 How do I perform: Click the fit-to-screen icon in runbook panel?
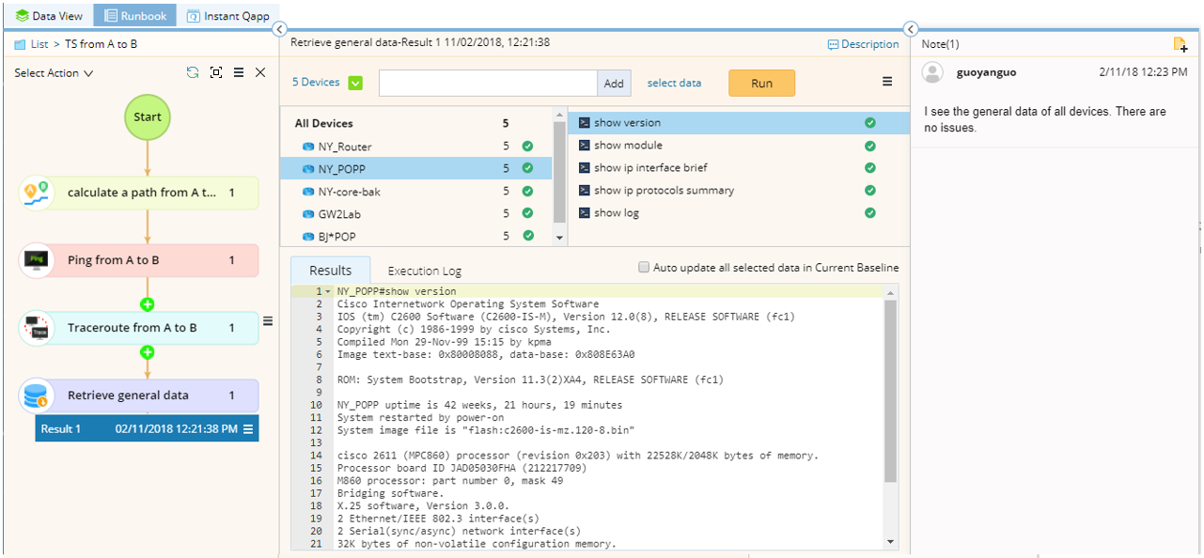click(216, 72)
